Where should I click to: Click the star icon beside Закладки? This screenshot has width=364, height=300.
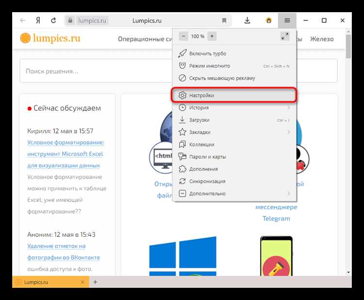(x=182, y=132)
